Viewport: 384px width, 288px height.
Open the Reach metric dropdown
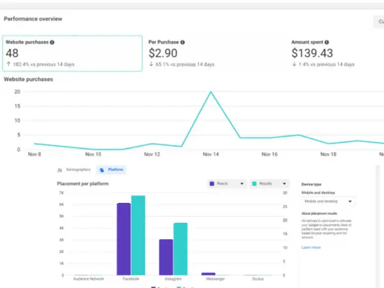pyautogui.click(x=227, y=184)
